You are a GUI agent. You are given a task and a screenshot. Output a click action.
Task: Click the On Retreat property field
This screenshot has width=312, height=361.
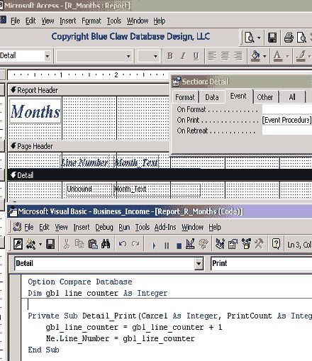tap(287, 130)
